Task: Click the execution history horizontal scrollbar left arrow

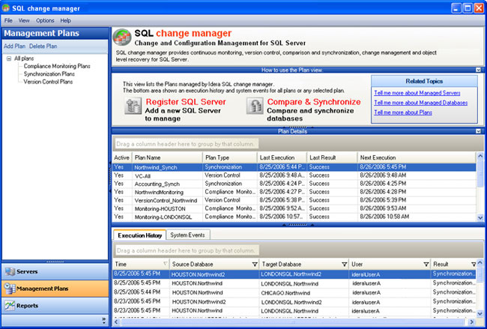Action: (116, 322)
